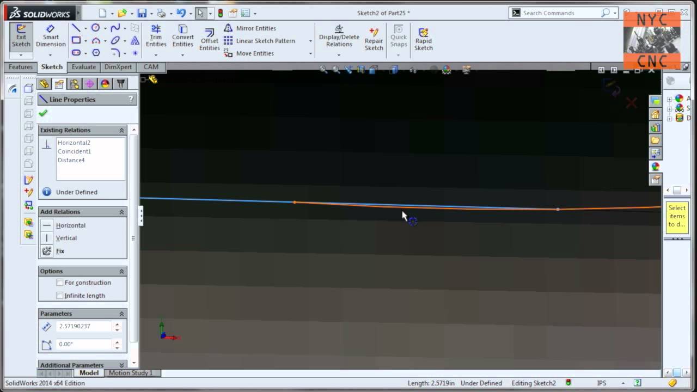Open the IPS unit system dropdown
Viewport: 697px width, 392px height.
[623, 383]
